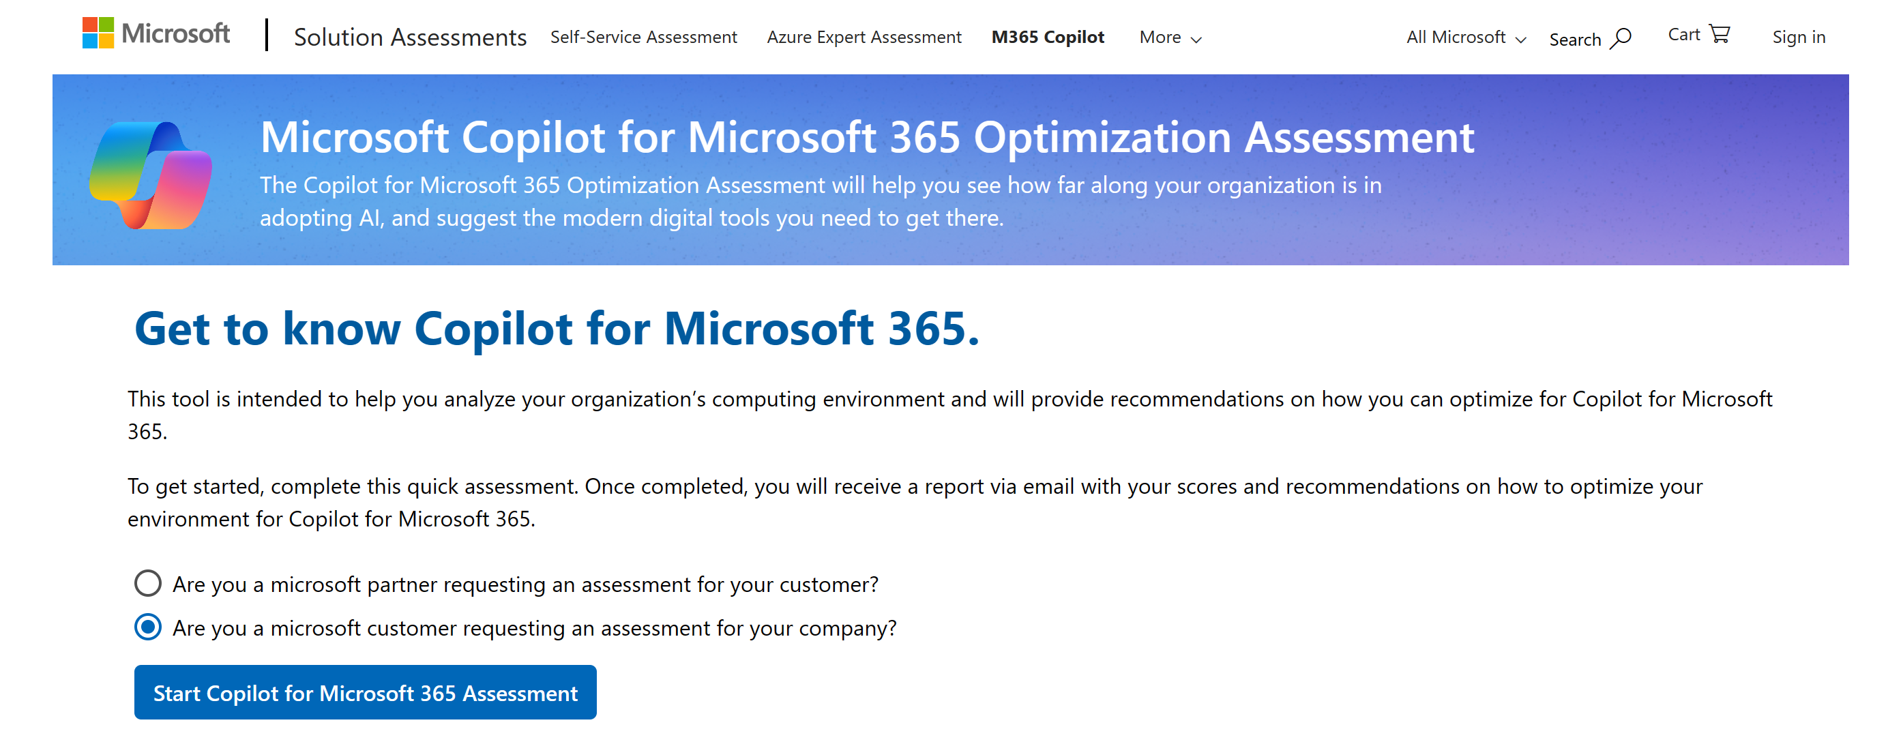This screenshot has height=742, width=1888.
Task: Select the Microsoft partner radio button
Action: point(149,584)
